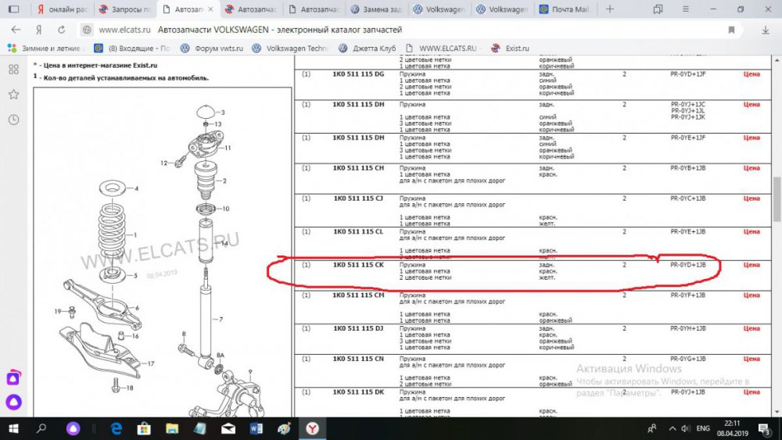Viewport: 782px width, 440px height.
Task: Click Цена link for 1K0 511 115 CK
Action: (751, 265)
